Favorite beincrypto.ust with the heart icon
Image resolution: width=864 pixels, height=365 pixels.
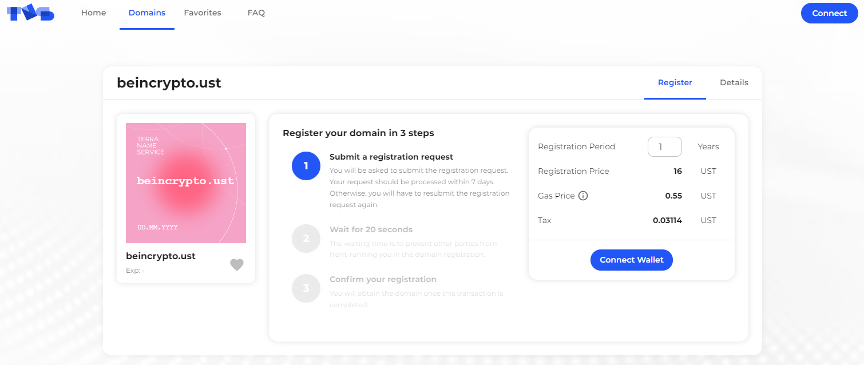(x=237, y=264)
